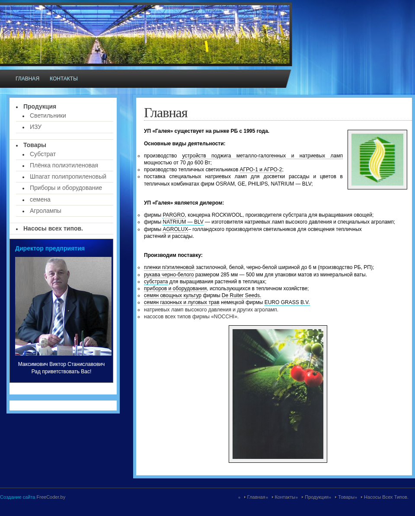Open Агролампы in the sidebar
The height and width of the screenshot is (516, 415).
tap(45, 211)
